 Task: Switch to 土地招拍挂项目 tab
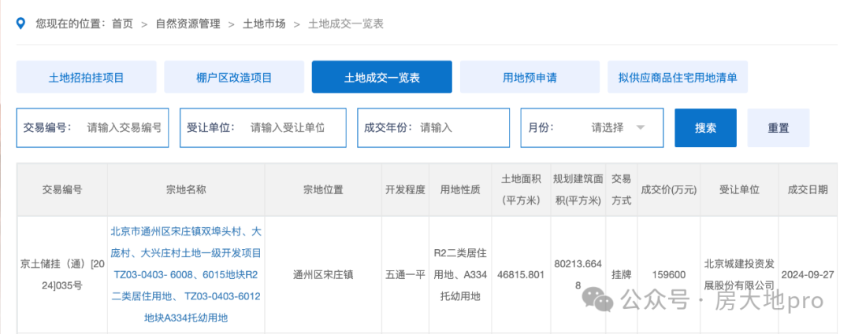pyautogui.click(x=87, y=77)
